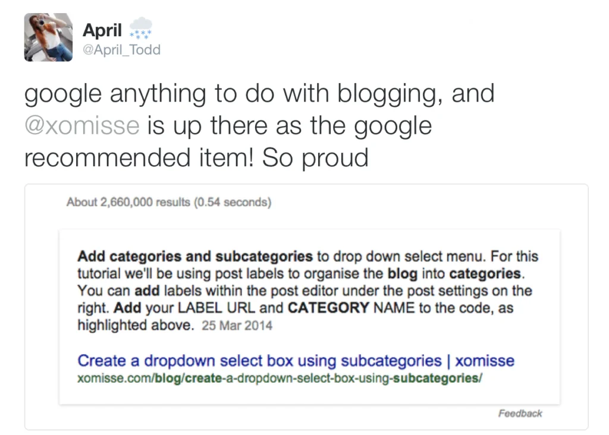
Task: Click the green xomisse.com/blog URL
Action: [x=279, y=379]
